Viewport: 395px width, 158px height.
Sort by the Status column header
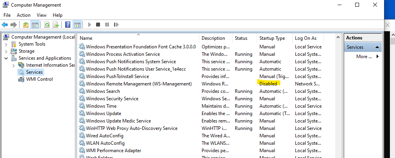point(244,38)
